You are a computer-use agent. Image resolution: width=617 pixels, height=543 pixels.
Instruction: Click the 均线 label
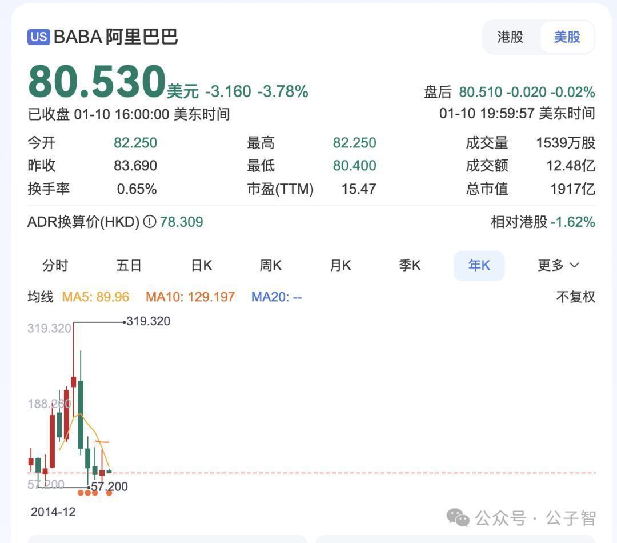point(41,297)
